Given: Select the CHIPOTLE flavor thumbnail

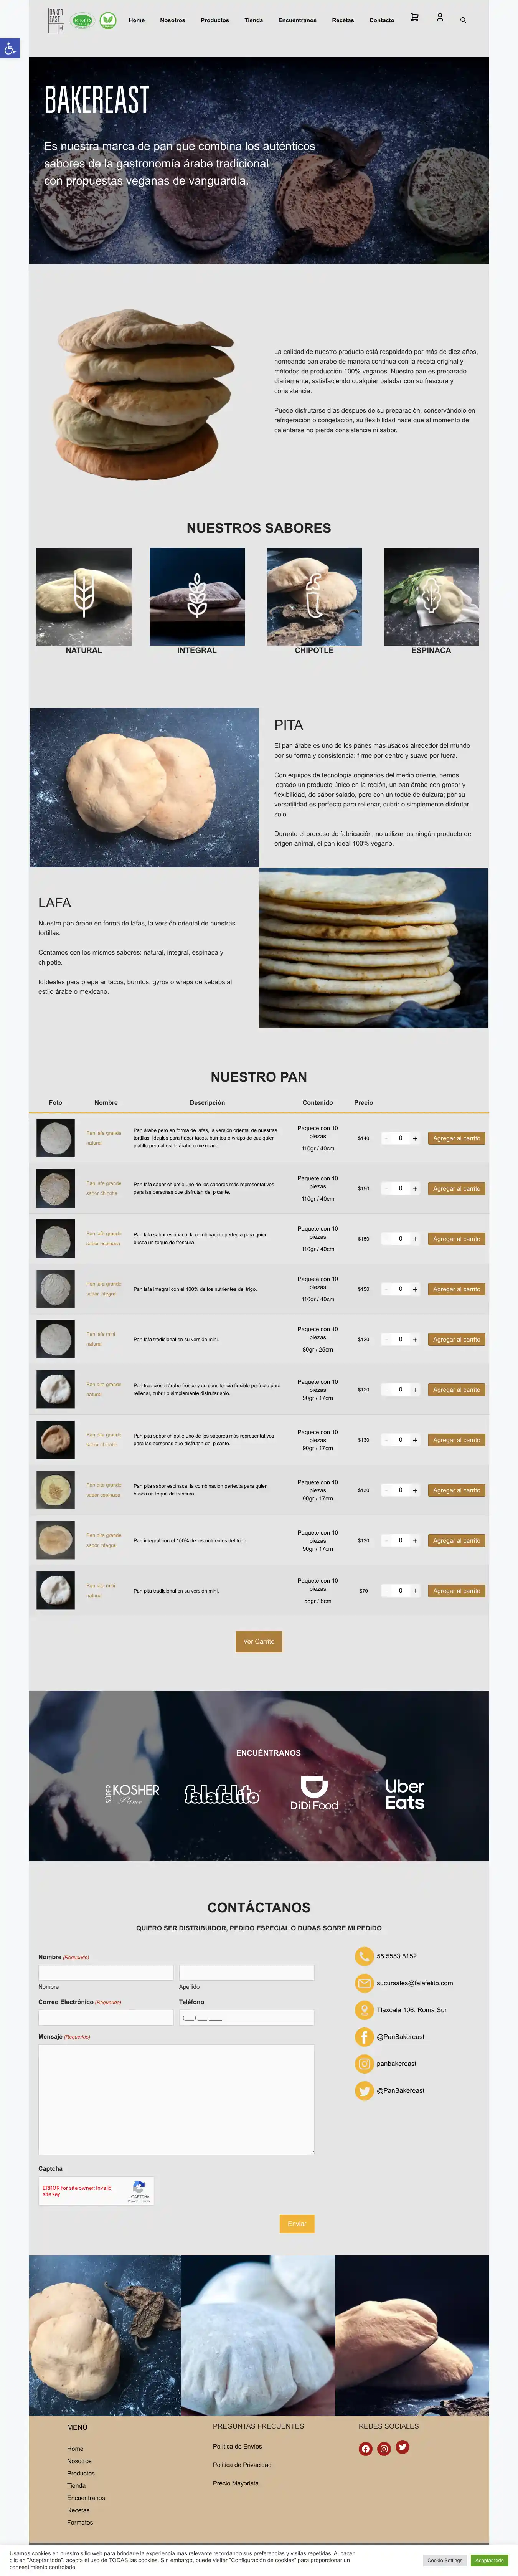Looking at the screenshot, I should tap(314, 597).
